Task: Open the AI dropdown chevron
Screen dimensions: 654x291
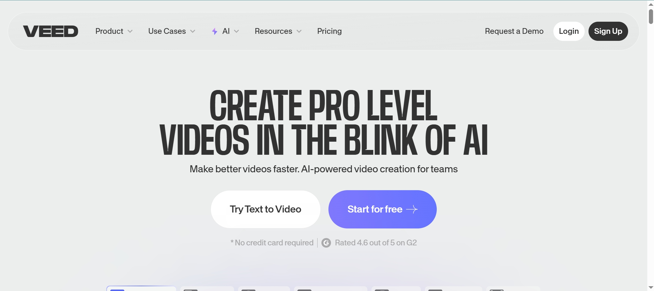Action: (236, 31)
